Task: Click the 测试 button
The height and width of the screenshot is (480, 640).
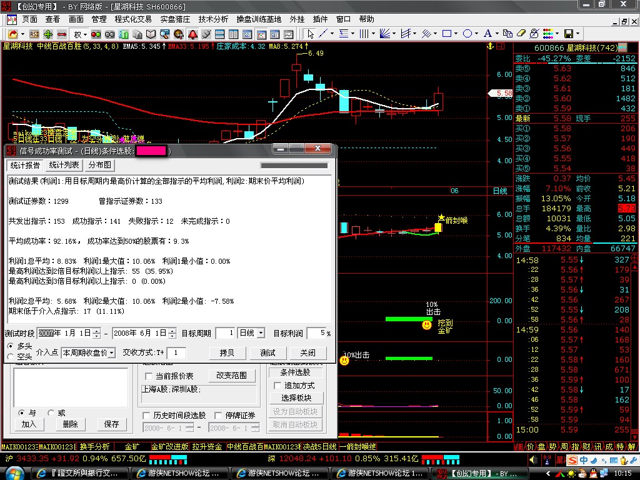Action: point(267,353)
